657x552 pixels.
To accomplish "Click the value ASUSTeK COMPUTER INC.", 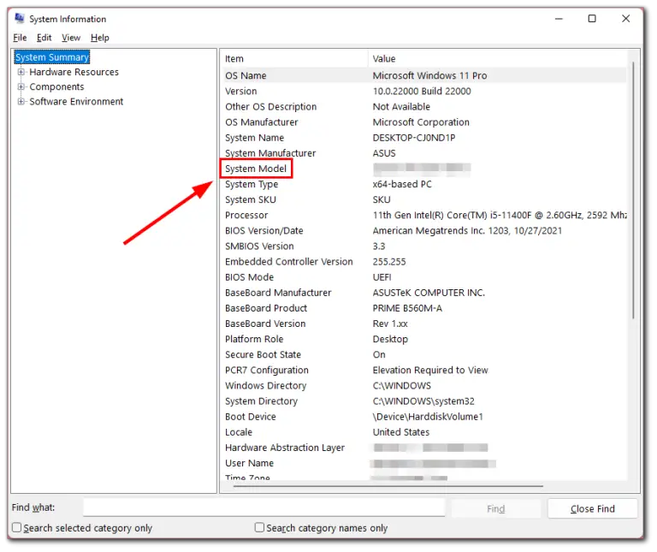I will pyautogui.click(x=429, y=293).
